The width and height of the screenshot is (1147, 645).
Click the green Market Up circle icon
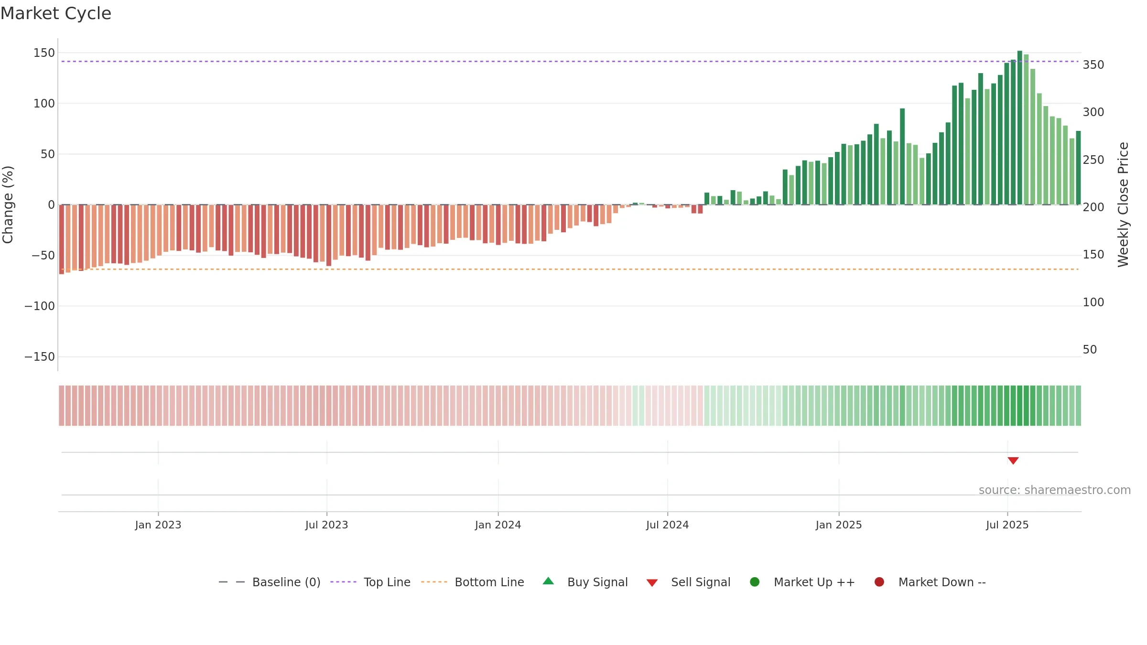[x=755, y=582]
